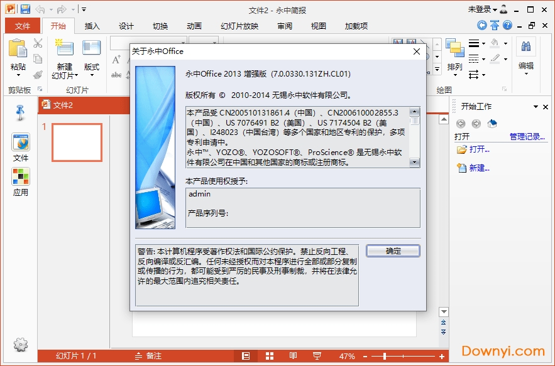Click the pushpin icon in left sidebar
The width and height of the screenshot is (555, 366).
(21, 112)
